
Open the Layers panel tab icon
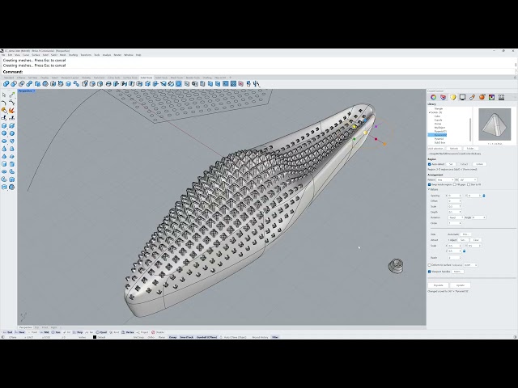[443, 97]
